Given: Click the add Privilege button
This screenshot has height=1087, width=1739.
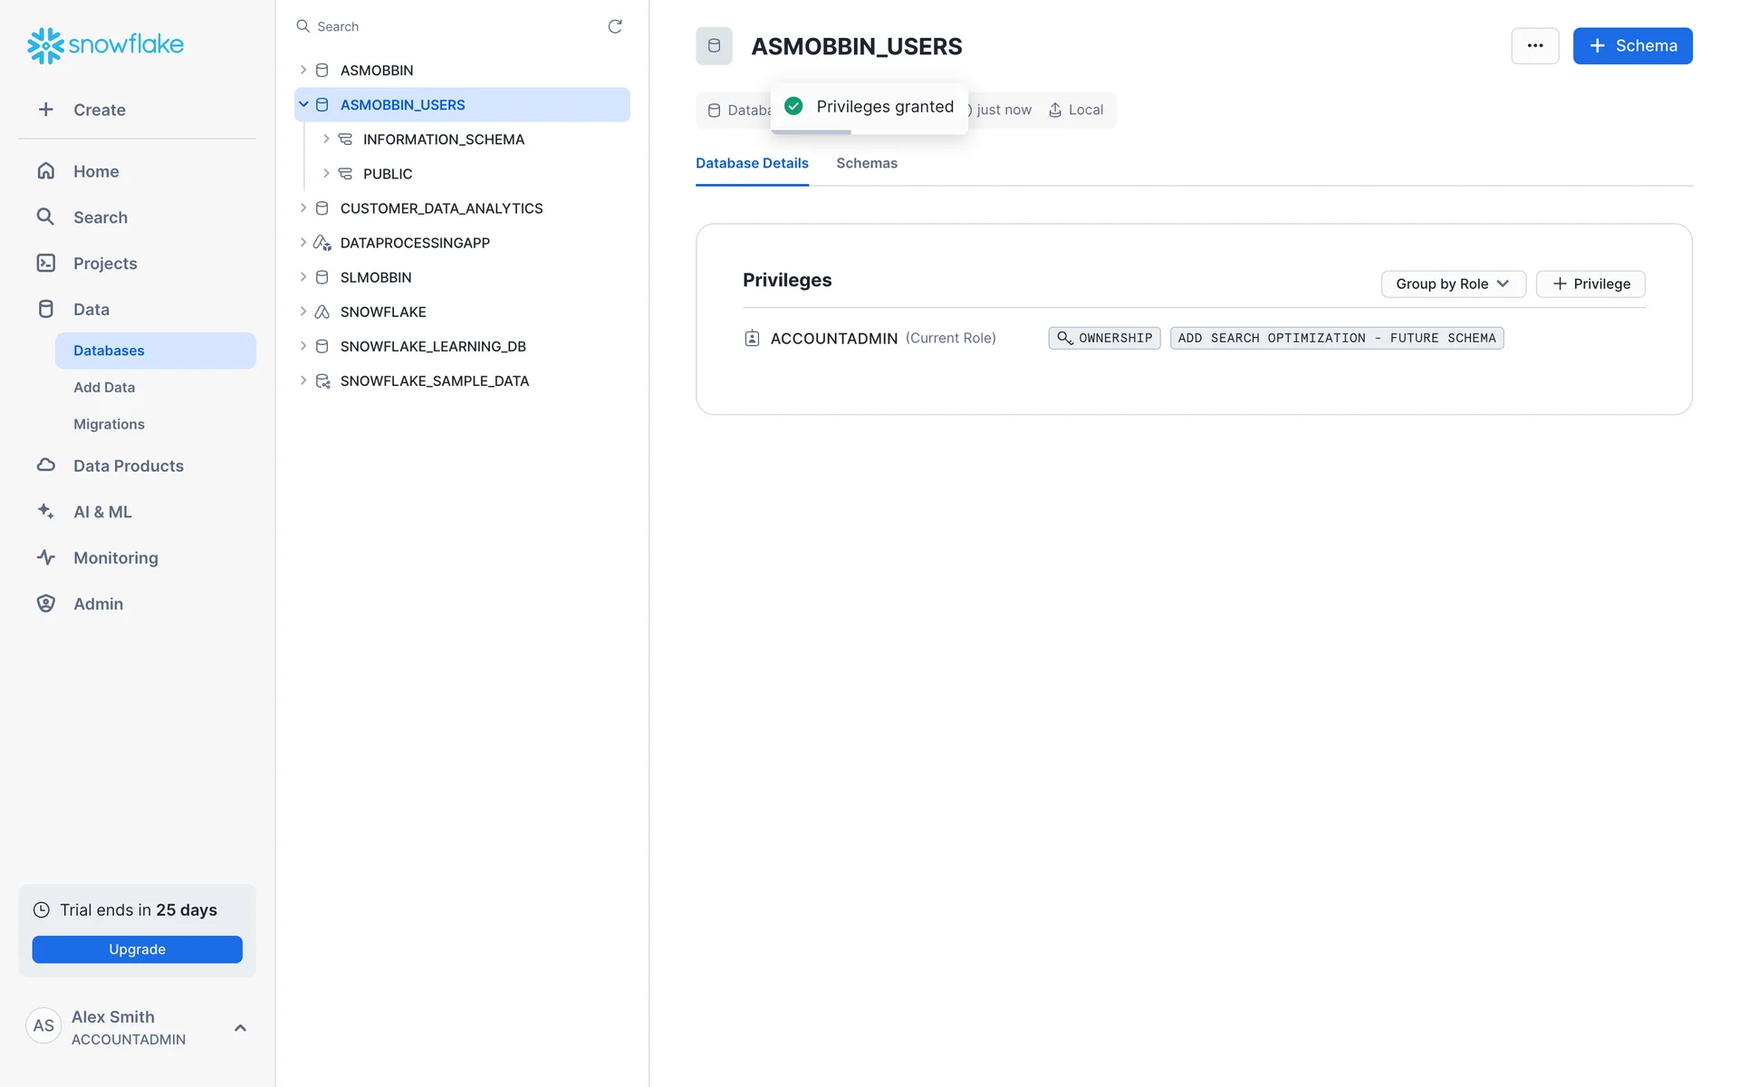Looking at the screenshot, I should [1590, 284].
